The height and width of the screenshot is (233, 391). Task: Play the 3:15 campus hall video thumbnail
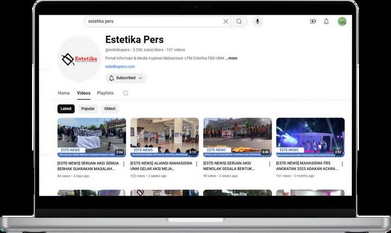coord(165,137)
